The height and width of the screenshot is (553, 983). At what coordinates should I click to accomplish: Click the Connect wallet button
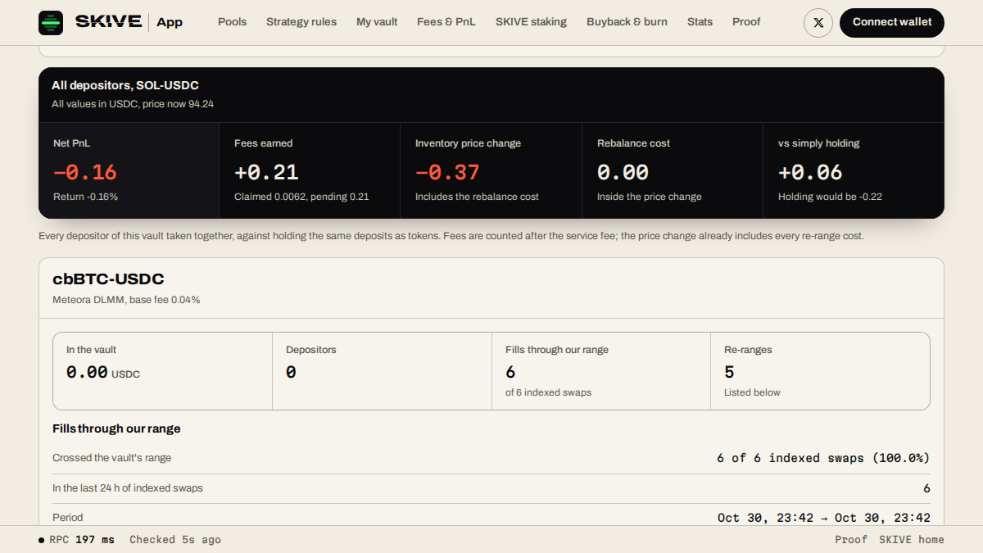pos(892,23)
